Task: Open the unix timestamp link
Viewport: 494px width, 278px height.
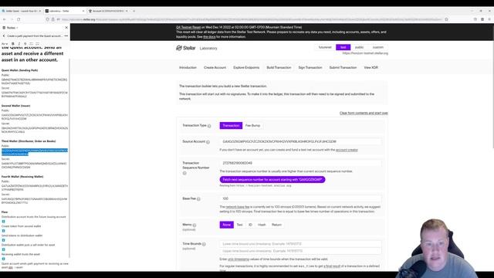Action: [x=239, y=259]
